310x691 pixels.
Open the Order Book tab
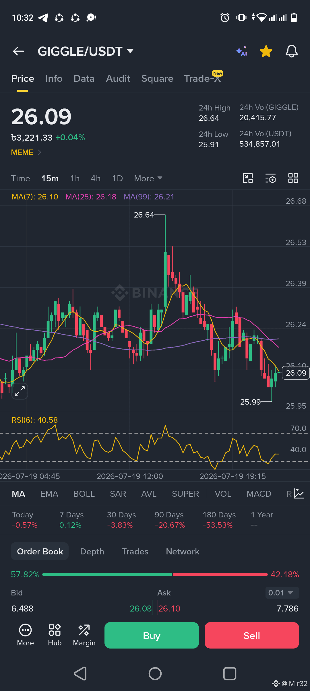click(x=40, y=551)
